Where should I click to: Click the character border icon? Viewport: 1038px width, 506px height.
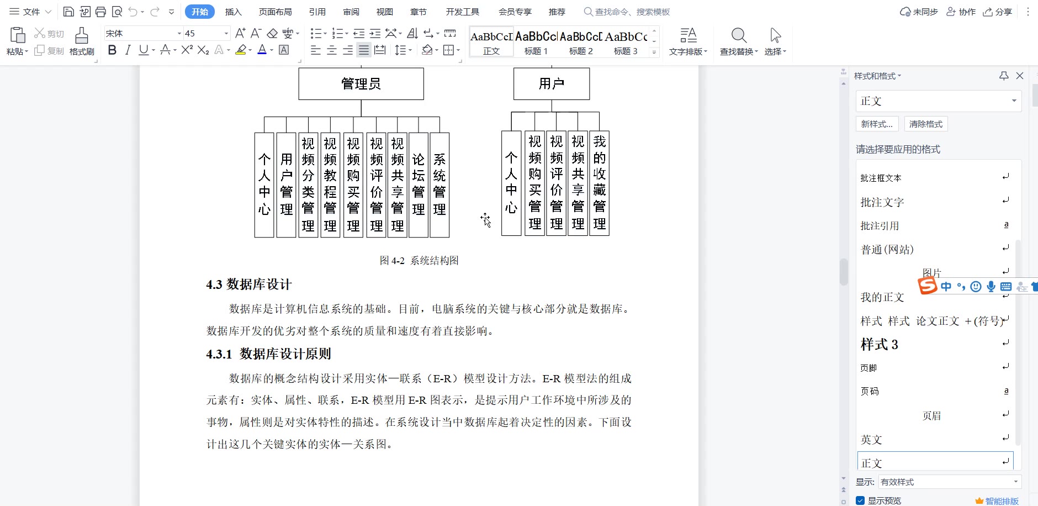pyautogui.click(x=284, y=50)
